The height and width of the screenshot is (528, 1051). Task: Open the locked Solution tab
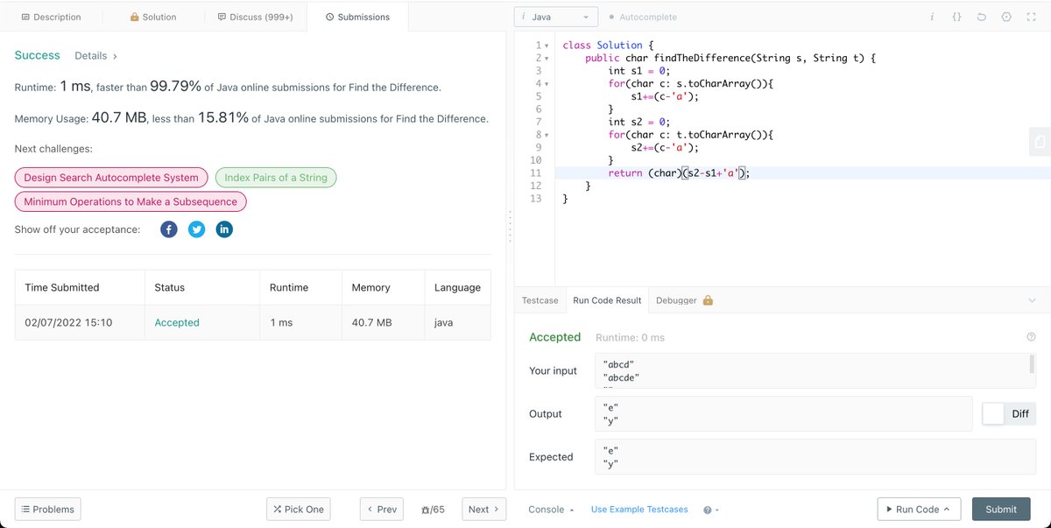coord(153,17)
